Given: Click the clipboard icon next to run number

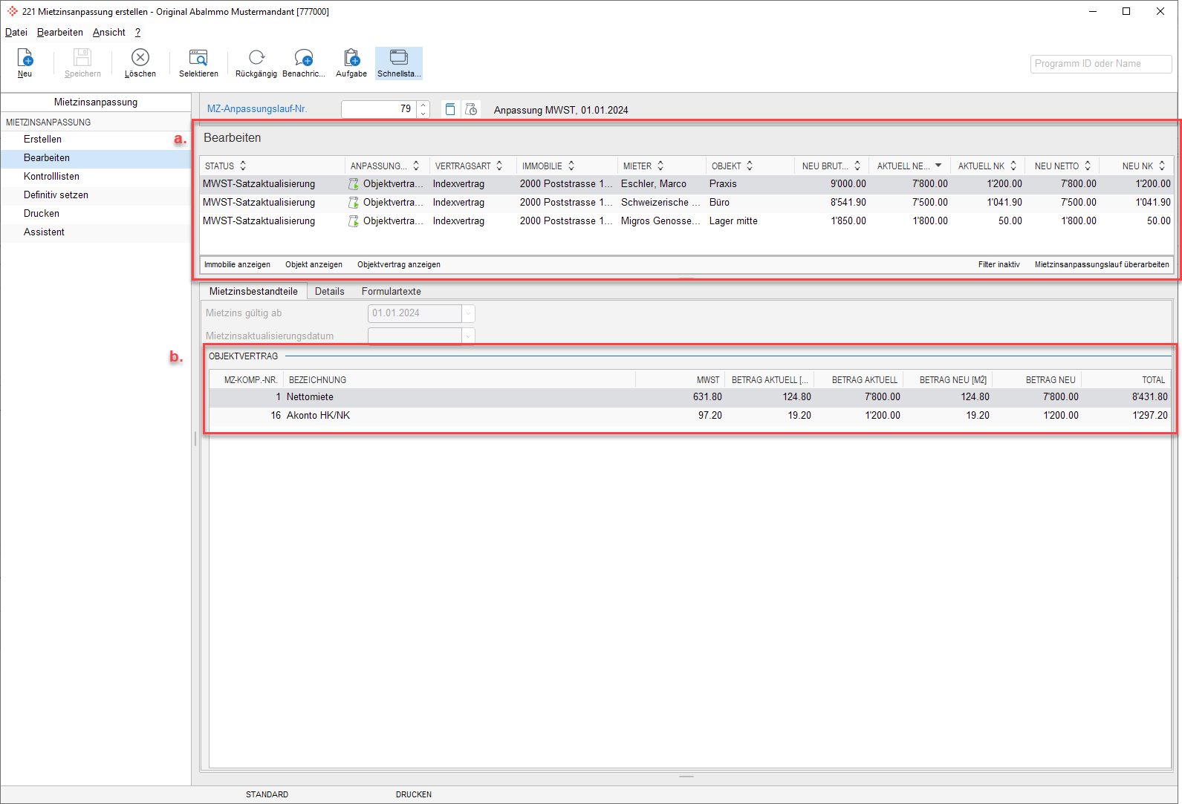Looking at the screenshot, I should [x=450, y=109].
